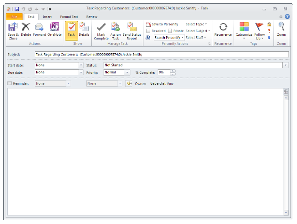This screenshot has height=224, width=297.
Task: Switch to the Insert ribbon tab
Action: pyautogui.click(x=47, y=16)
